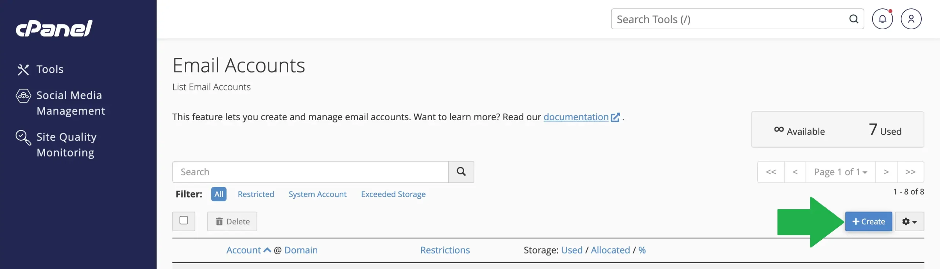Expand the gear settings dropdown
Screen dimensions: 940x269
909,222
